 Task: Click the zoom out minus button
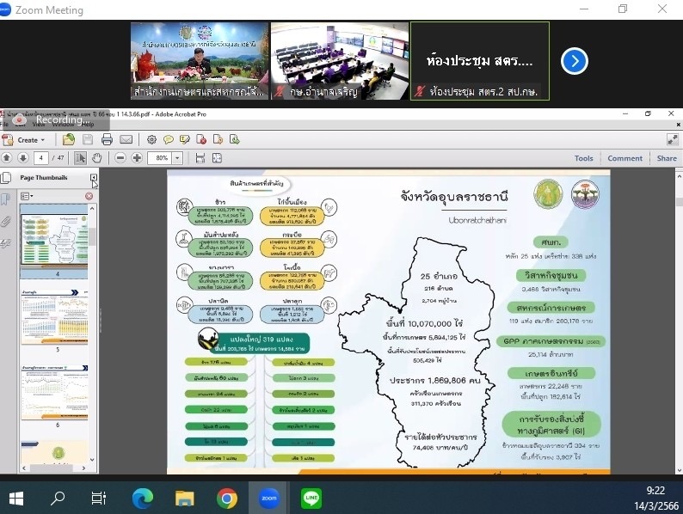tap(120, 158)
